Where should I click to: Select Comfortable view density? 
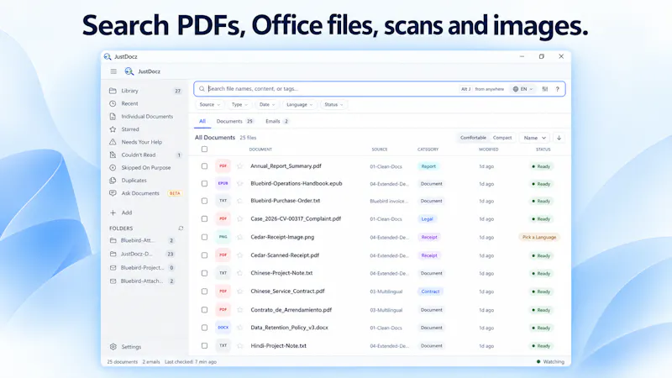[x=473, y=138]
